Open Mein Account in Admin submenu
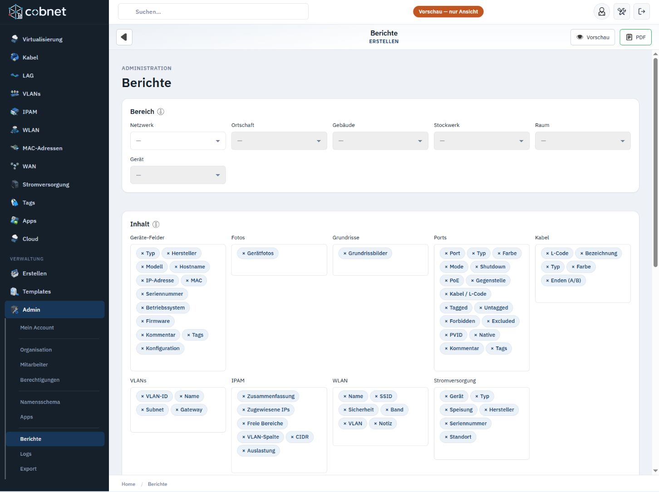Screen dimensions: 659x492 click(x=37, y=327)
